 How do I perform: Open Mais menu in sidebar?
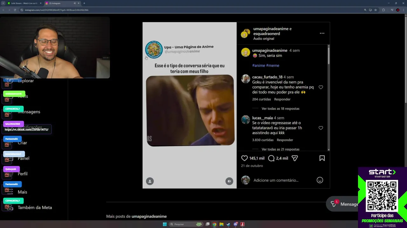point(22,192)
